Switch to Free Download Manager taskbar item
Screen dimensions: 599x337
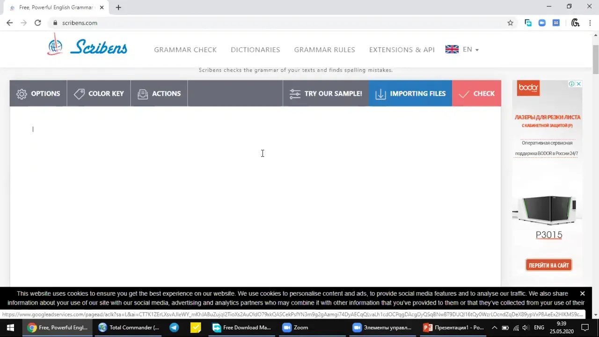(x=241, y=328)
